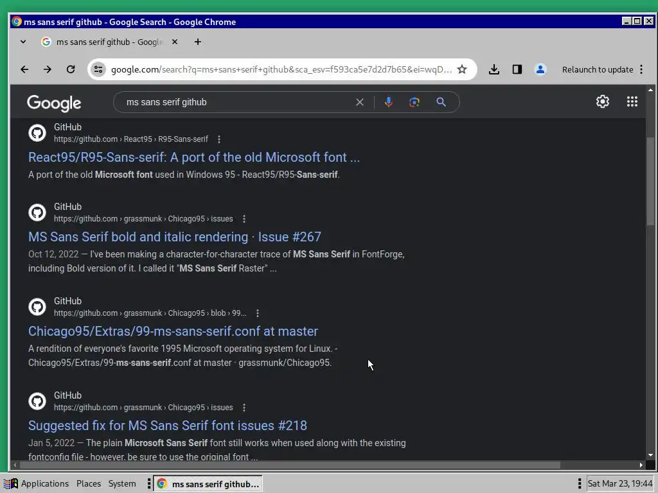The width and height of the screenshot is (658, 493).
Task: Click github.com › React95 › R95-Sans-serif breadcrumb
Action: tap(131, 139)
